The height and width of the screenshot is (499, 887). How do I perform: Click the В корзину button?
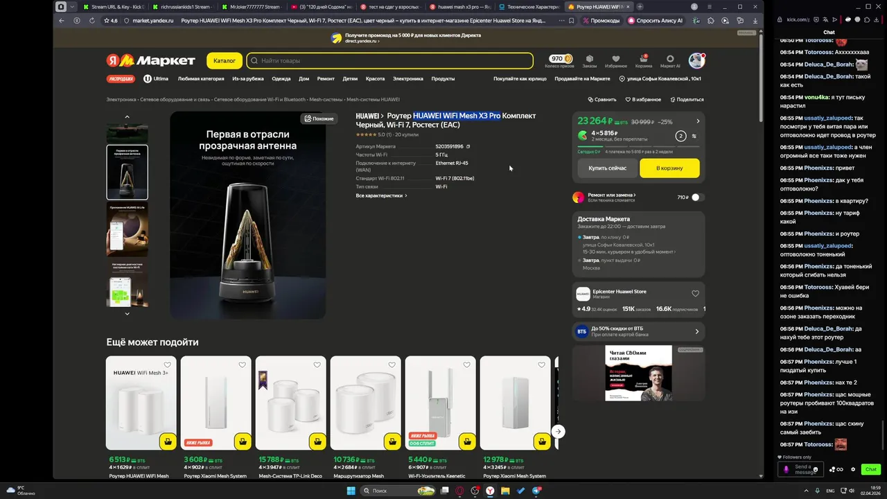pyautogui.click(x=670, y=168)
